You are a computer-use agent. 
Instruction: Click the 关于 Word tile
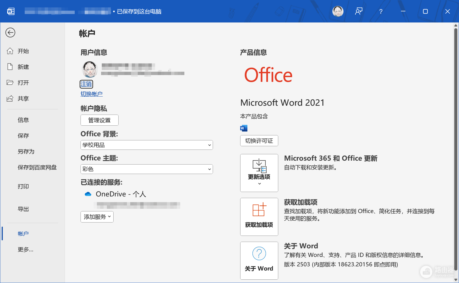point(259,261)
